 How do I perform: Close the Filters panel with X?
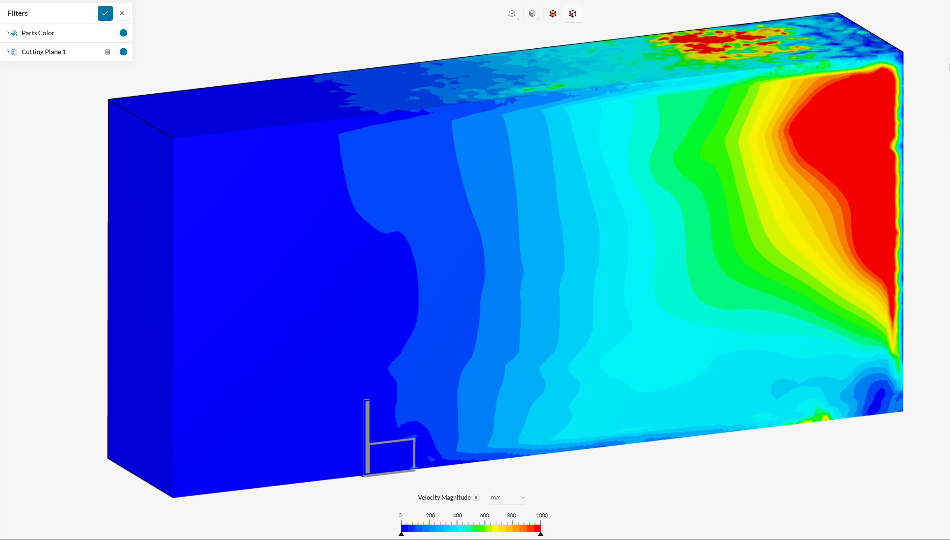(x=122, y=13)
